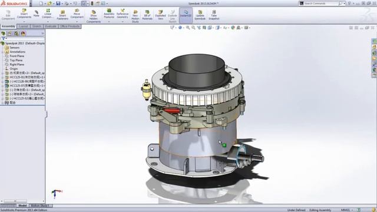Click the horizontal scrollbar of feature tree

coord(15,201)
